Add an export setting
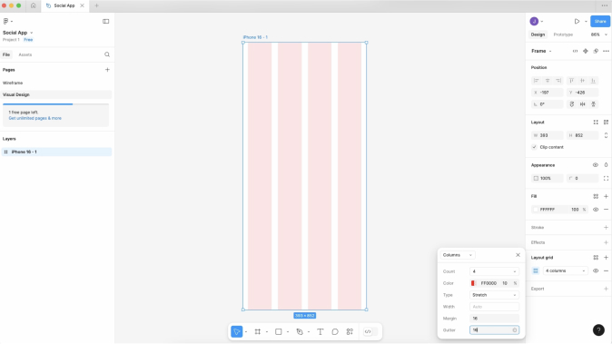 606,289
